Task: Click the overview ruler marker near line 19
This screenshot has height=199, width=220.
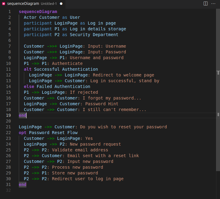Action: pyautogui.click(x=218, y=114)
